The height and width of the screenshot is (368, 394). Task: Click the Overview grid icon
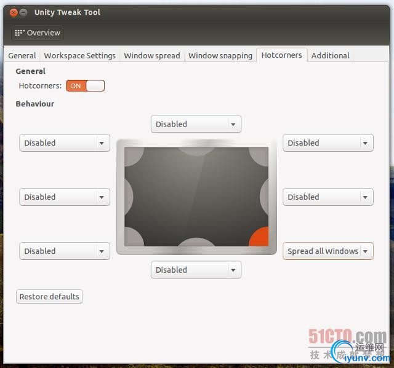pyautogui.click(x=20, y=33)
